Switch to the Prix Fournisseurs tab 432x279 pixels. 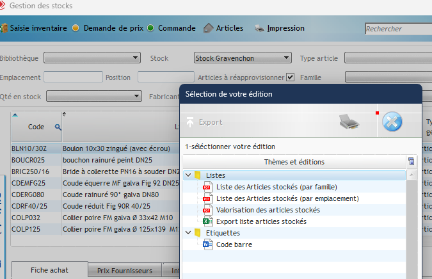coord(125,271)
